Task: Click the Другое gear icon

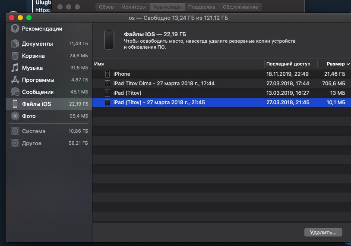Action: pos(15,143)
